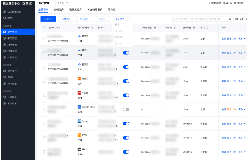This screenshot has width=249, height=161.
Task: Click the 托管堡垒机 column filter icon
Action: click(x=155, y=28)
